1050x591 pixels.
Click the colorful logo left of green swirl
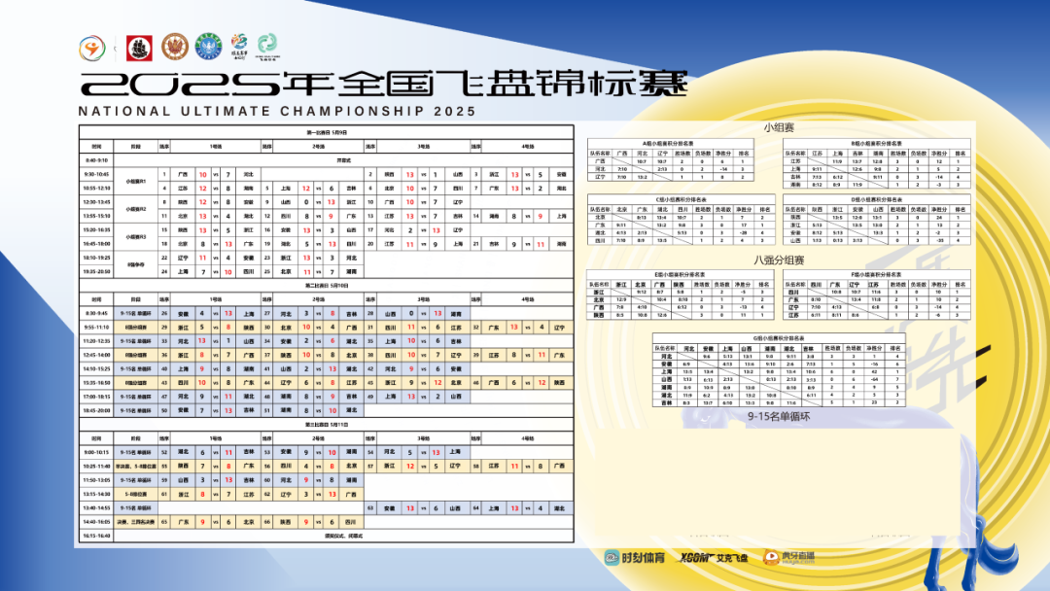(x=239, y=46)
